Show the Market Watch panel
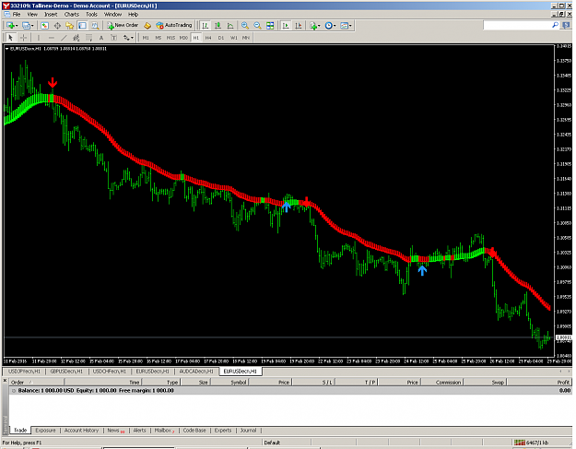 (x=44, y=25)
